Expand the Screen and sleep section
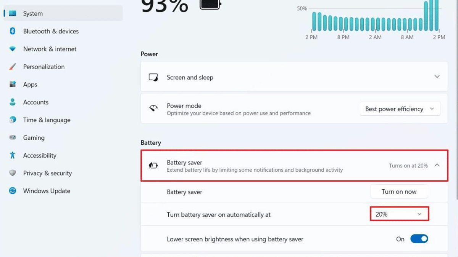Viewport: 458px width, 257px height. [437, 77]
